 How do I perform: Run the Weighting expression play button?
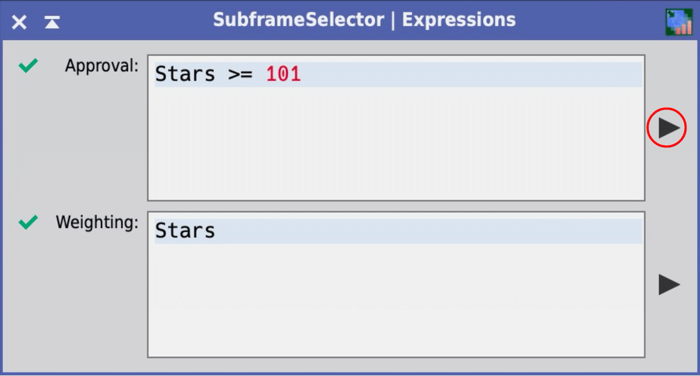point(668,285)
